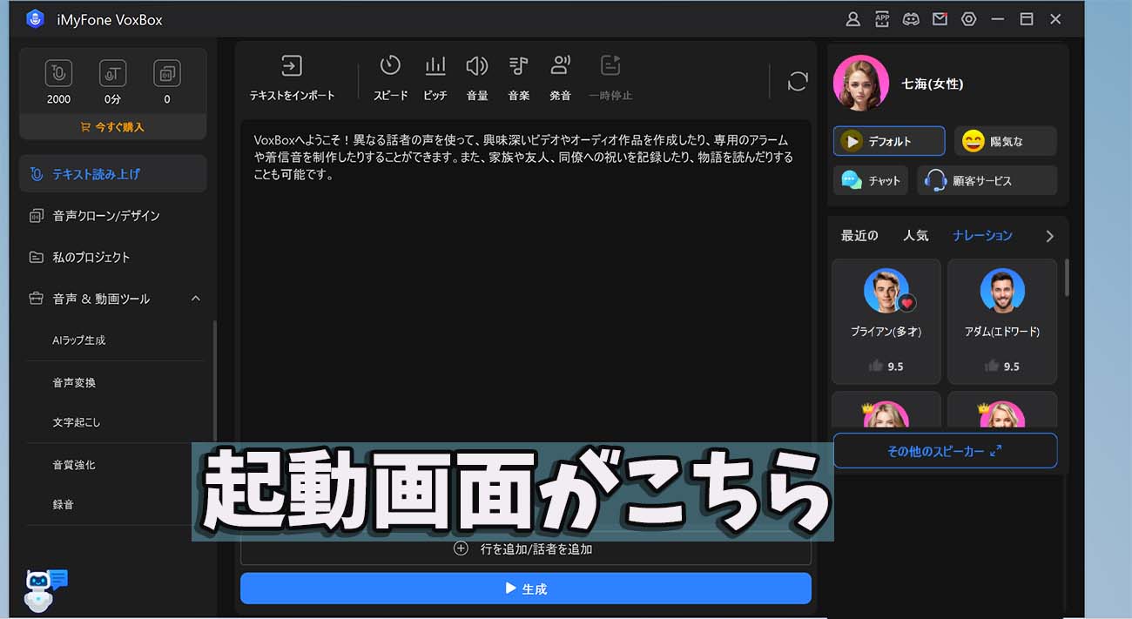The width and height of the screenshot is (1132, 619).
Task: Click the APP icon in title bar
Action: [882, 19]
